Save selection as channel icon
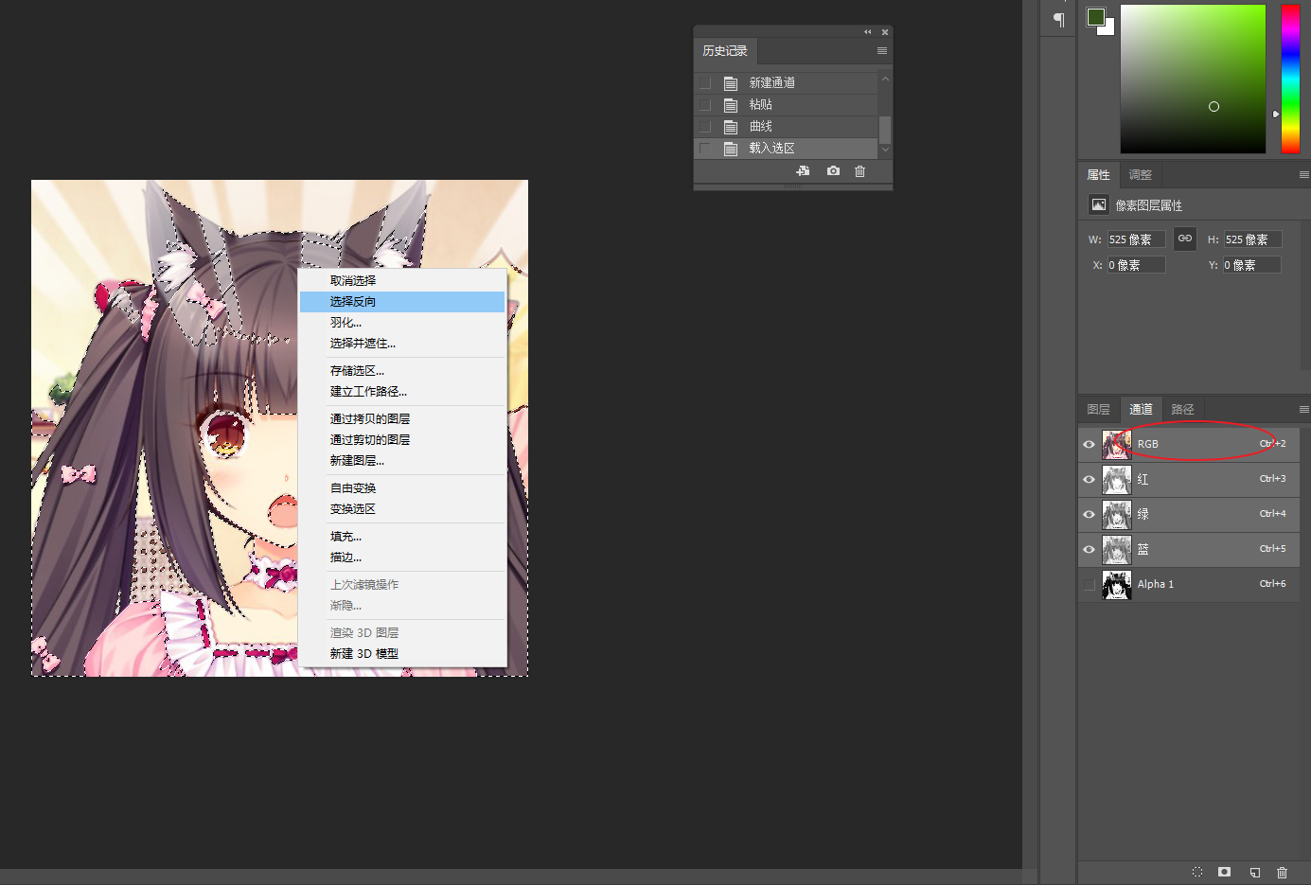The height and width of the screenshot is (885, 1311). 1225,872
